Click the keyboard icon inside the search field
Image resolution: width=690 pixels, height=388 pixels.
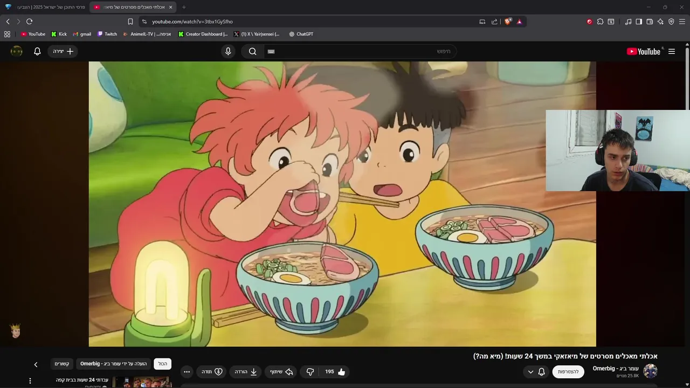pyautogui.click(x=271, y=51)
